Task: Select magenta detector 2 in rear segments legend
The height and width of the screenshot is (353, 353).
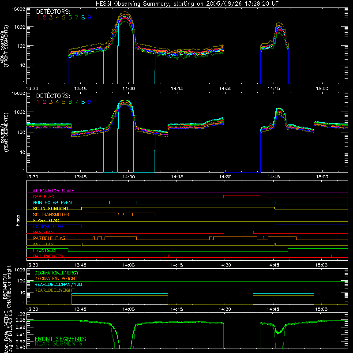Action: [x=45, y=102]
